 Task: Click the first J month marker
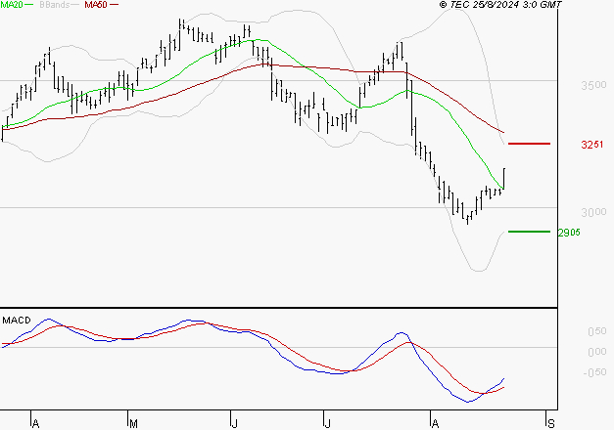(x=235, y=424)
